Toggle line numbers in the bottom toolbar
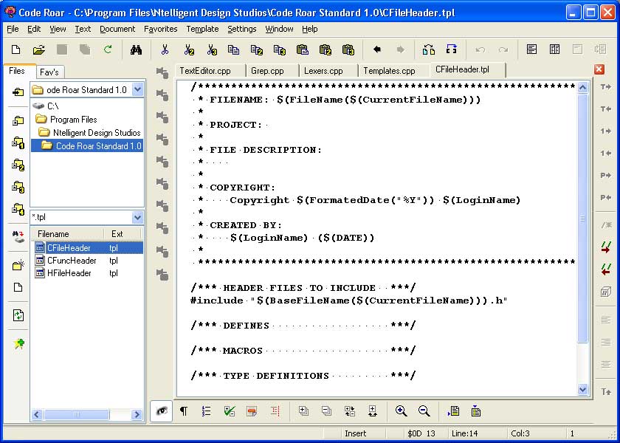The image size is (620, 443). 206,411
